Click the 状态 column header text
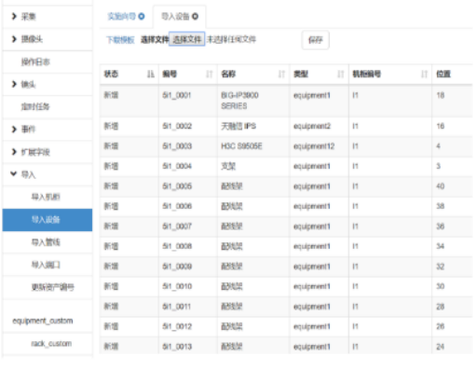 click(x=111, y=74)
